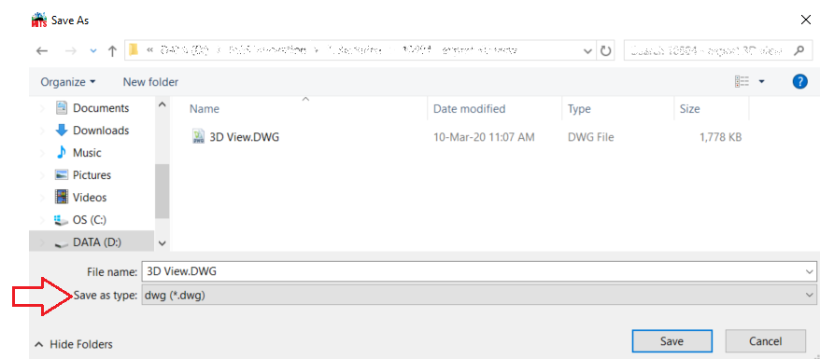Open the view options dropdown arrow
This screenshot has height=359, width=820.
pos(761,81)
